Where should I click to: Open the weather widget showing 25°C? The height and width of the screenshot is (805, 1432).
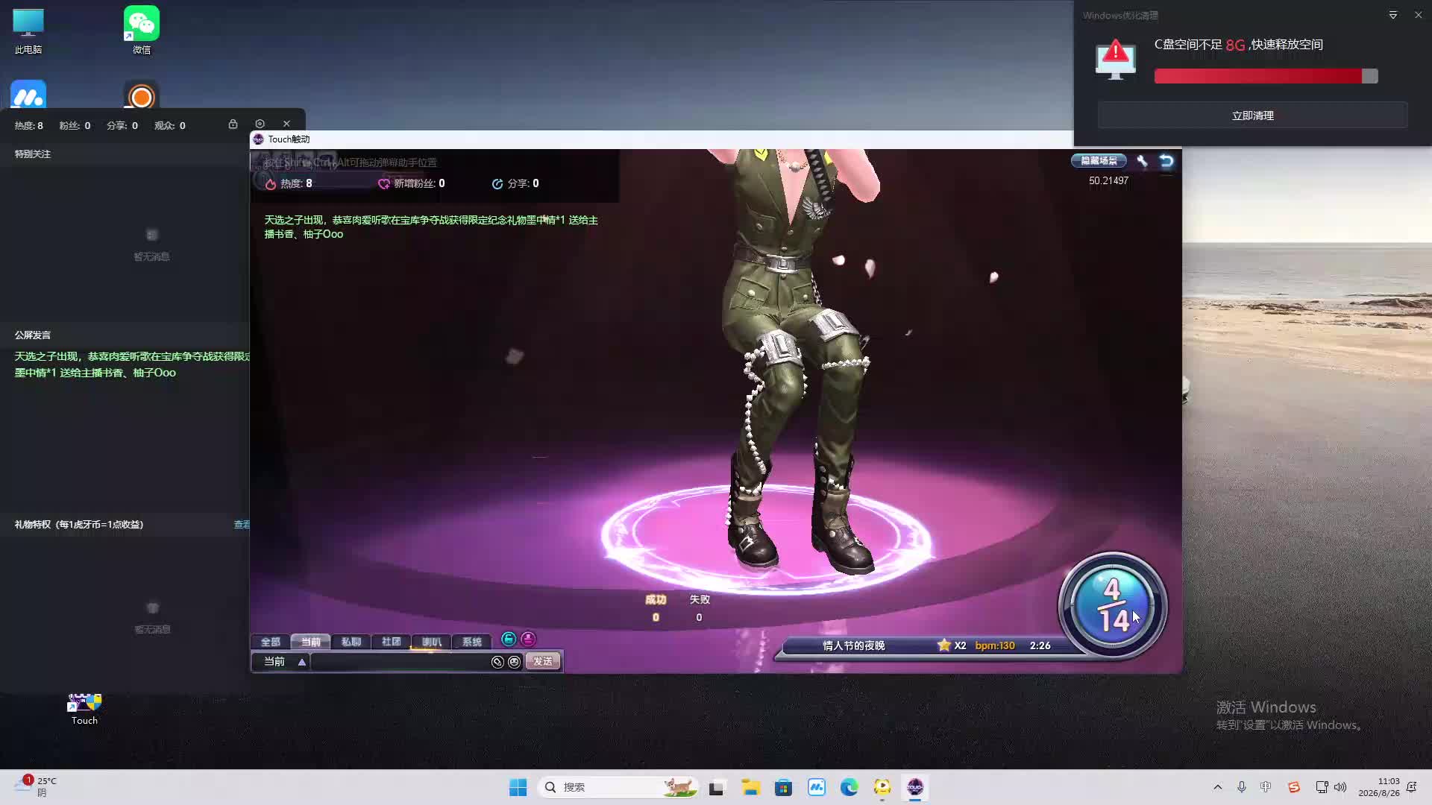[36, 786]
